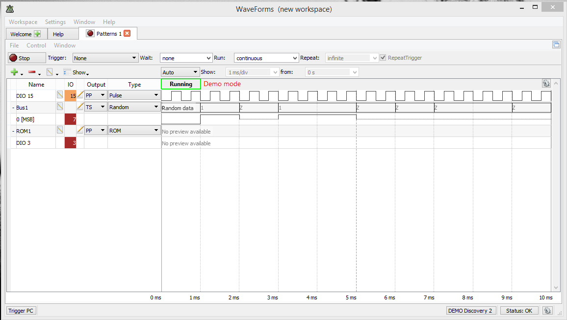Click the orange IO 15 color cell
The width and height of the screenshot is (567, 320).
(70, 95)
